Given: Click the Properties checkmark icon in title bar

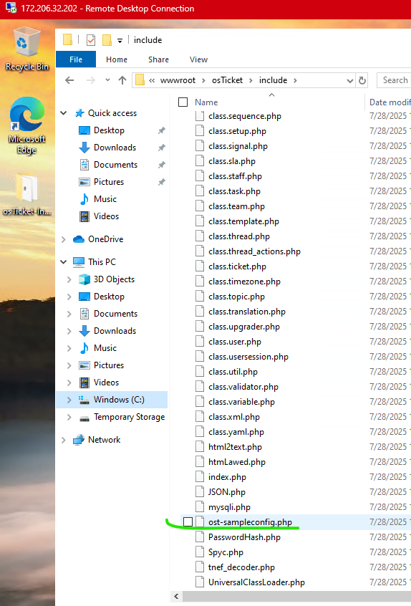Looking at the screenshot, I should [x=91, y=40].
